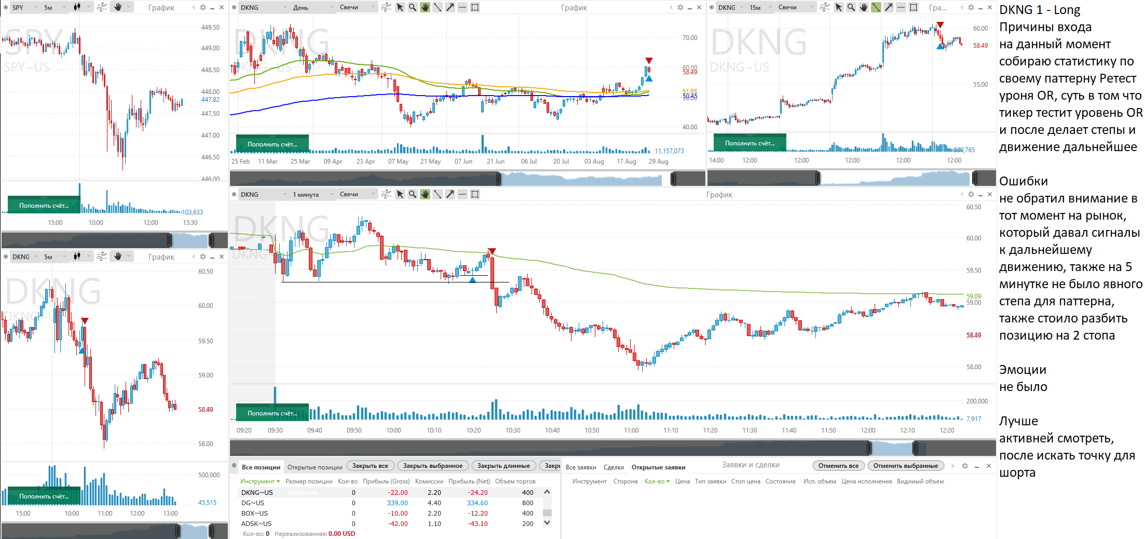Select horizontal line tool in DKNG 15m chart
This screenshot has height=539, width=1145.
(901, 7)
